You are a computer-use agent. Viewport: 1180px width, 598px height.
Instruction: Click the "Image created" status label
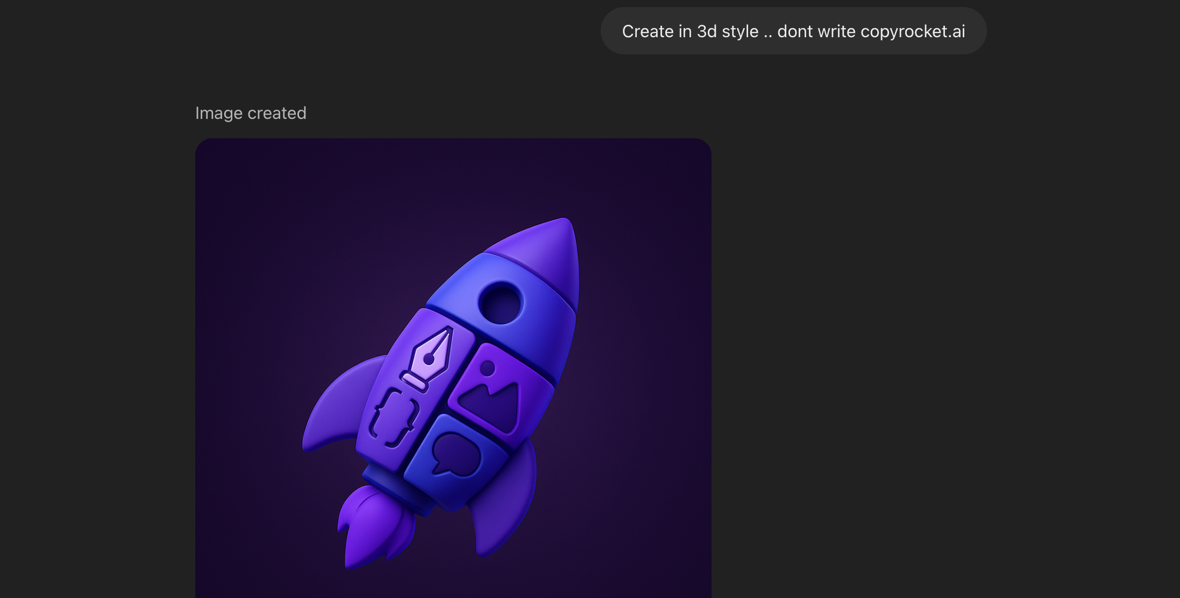(251, 113)
